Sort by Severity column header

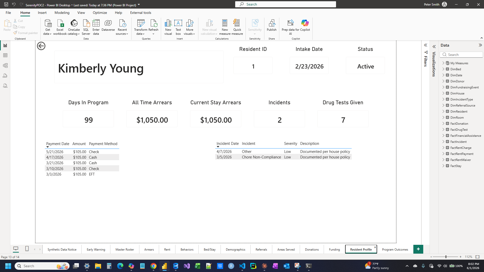coord(290,144)
